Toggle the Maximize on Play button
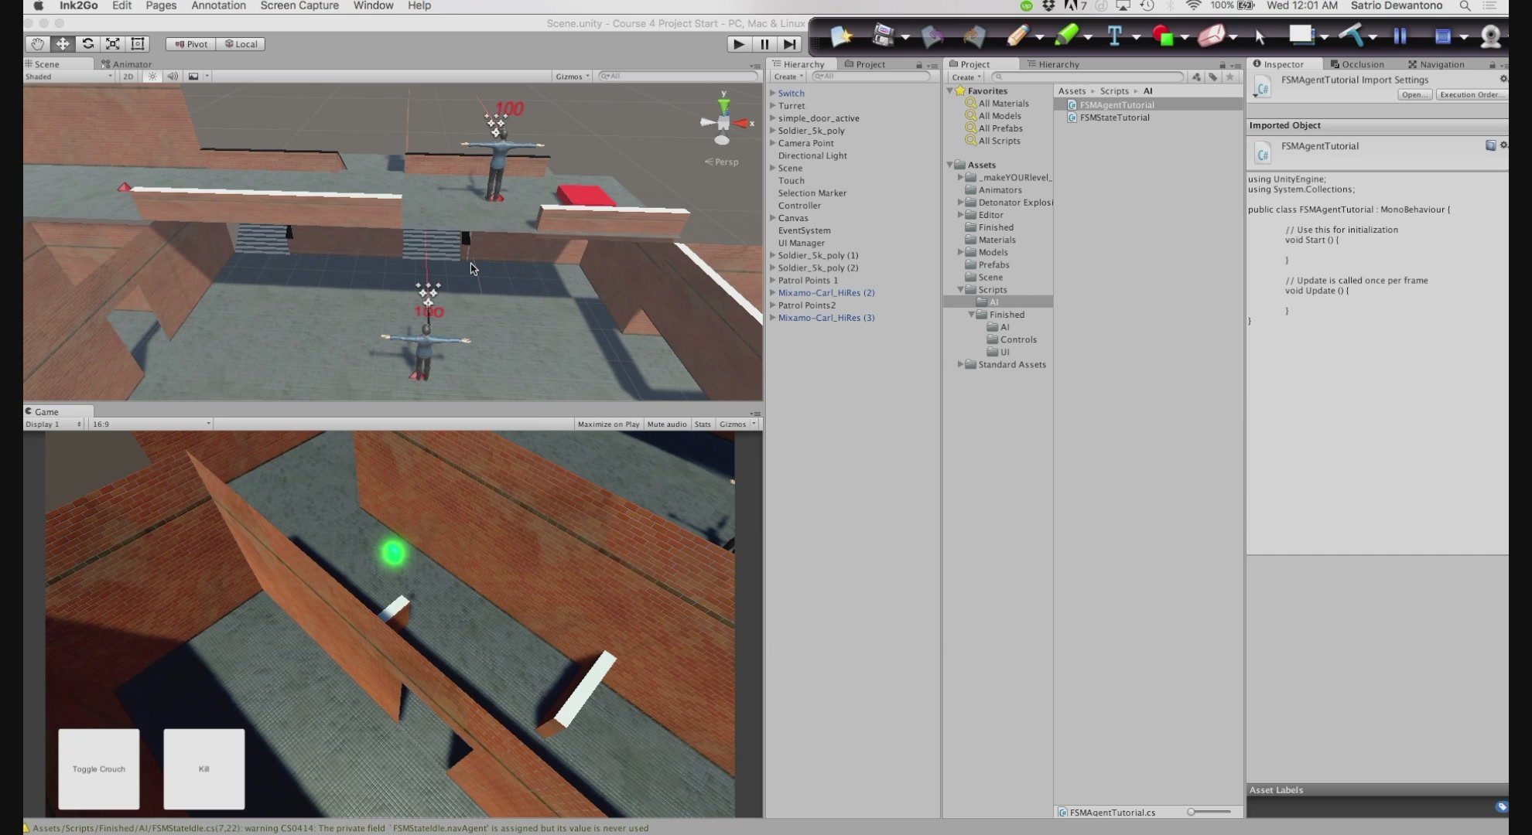Screen dimensions: 1532x835 607,424
